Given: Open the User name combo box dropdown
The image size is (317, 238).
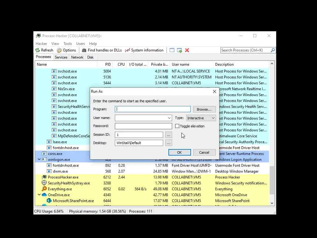Looking at the screenshot, I should click(x=169, y=118).
